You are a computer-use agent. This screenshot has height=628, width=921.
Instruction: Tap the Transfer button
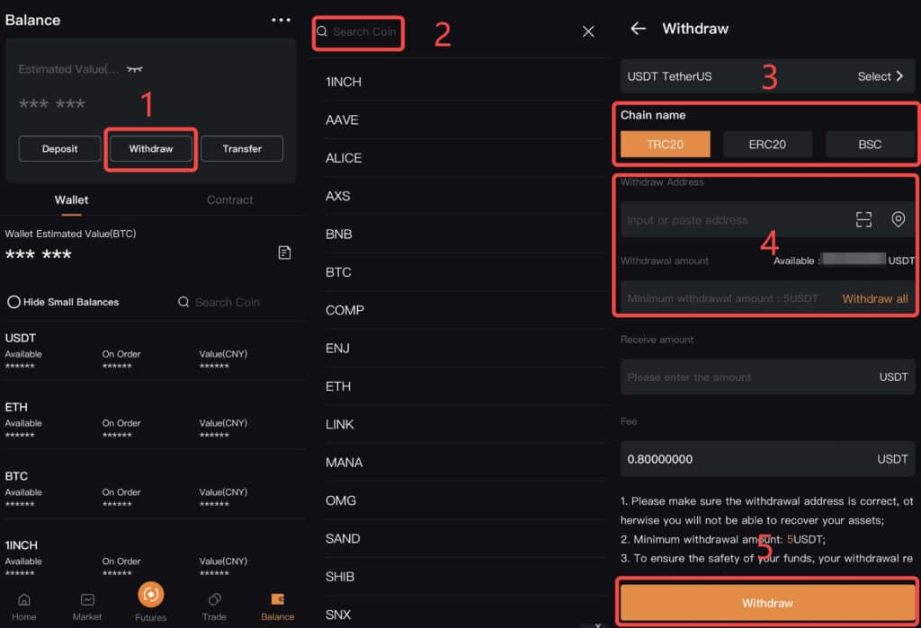tap(242, 148)
